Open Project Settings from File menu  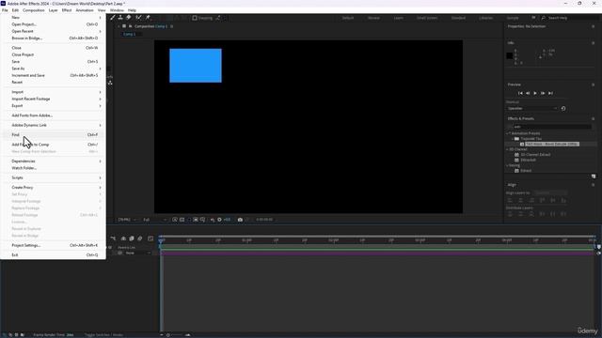(x=53, y=245)
